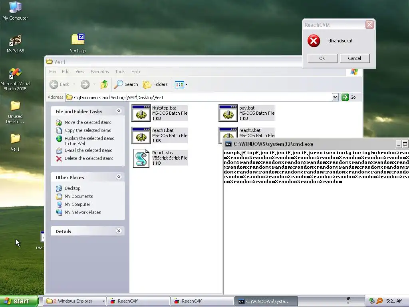409x307 pixels.
Task: Switch to cmd.exe taskbar button
Action: [x=266, y=301]
